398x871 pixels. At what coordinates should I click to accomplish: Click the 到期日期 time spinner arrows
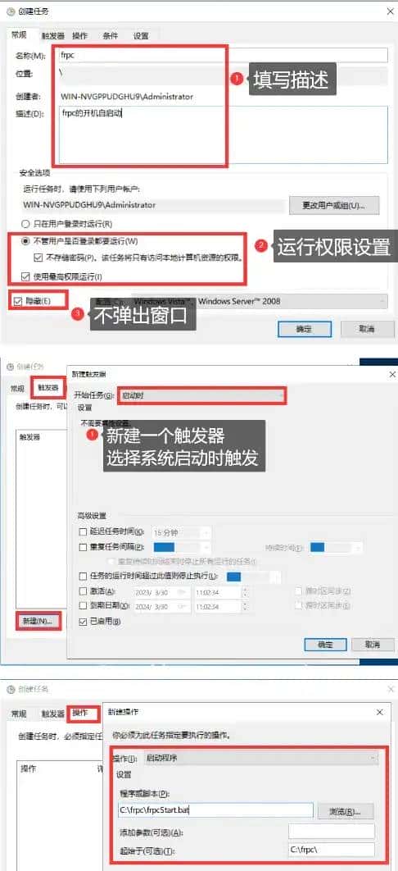pos(245,605)
